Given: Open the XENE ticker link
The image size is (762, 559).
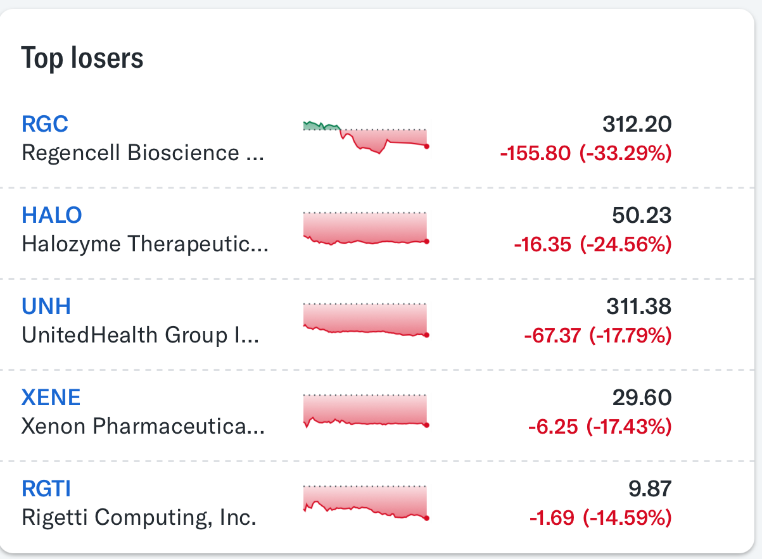Looking at the screenshot, I should (x=51, y=398).
